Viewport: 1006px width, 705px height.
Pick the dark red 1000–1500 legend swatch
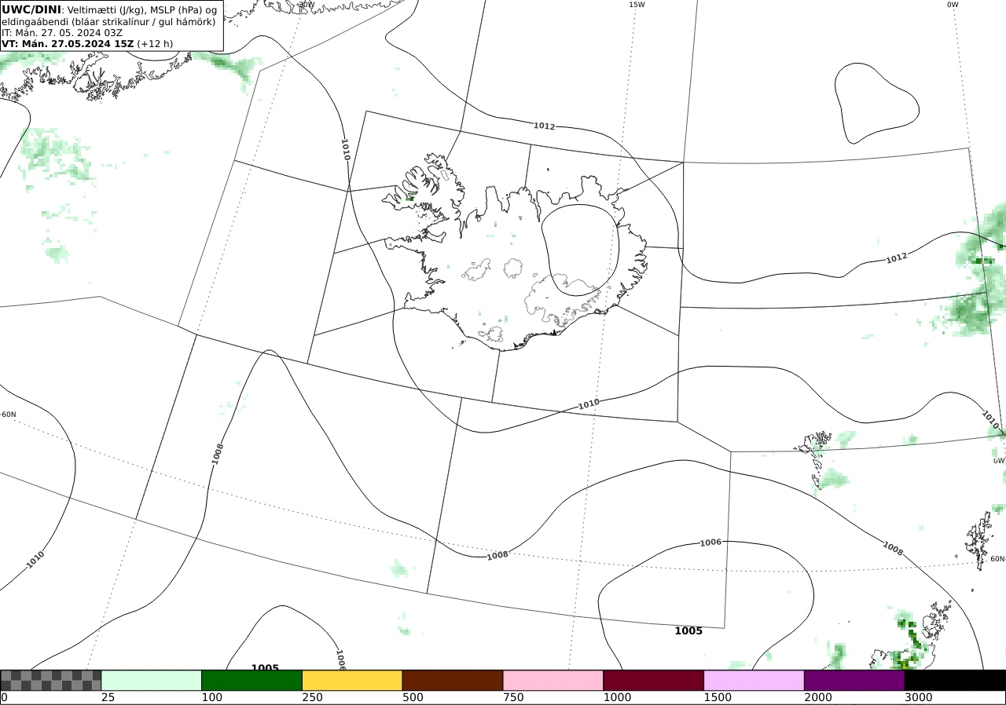(x=654, y=680)
